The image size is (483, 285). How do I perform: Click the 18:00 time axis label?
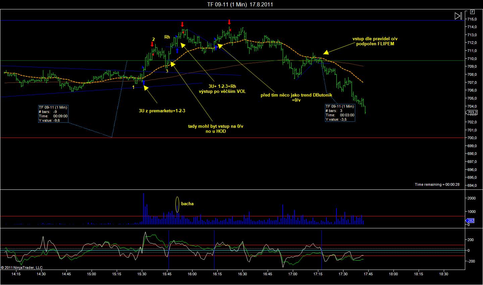pos(393,274)
